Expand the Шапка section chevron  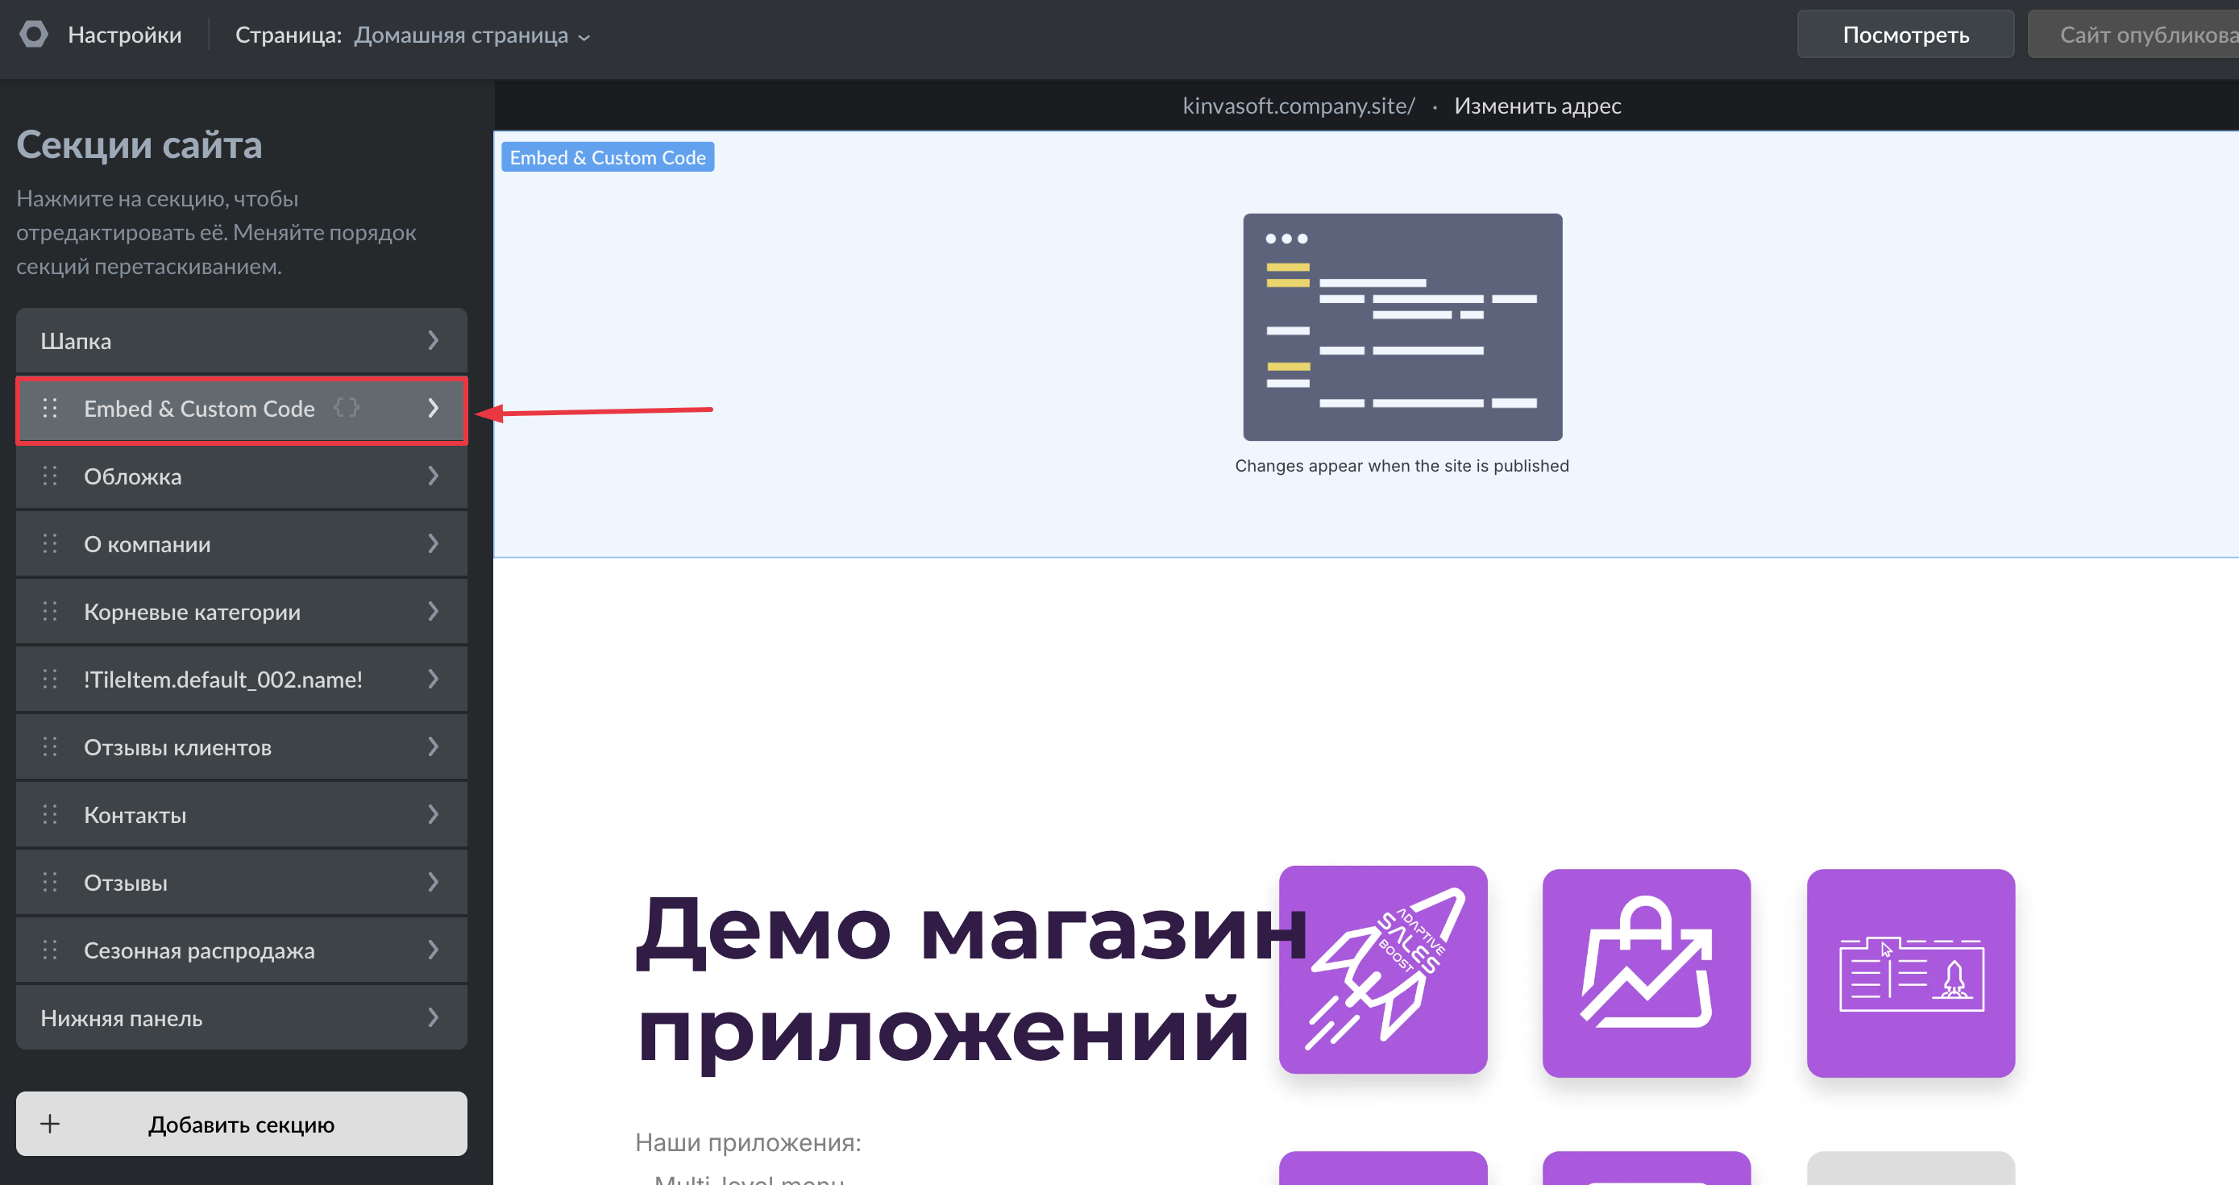point(433,341)
